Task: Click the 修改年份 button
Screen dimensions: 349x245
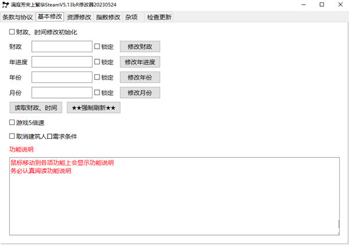Action: coord(140,77)
